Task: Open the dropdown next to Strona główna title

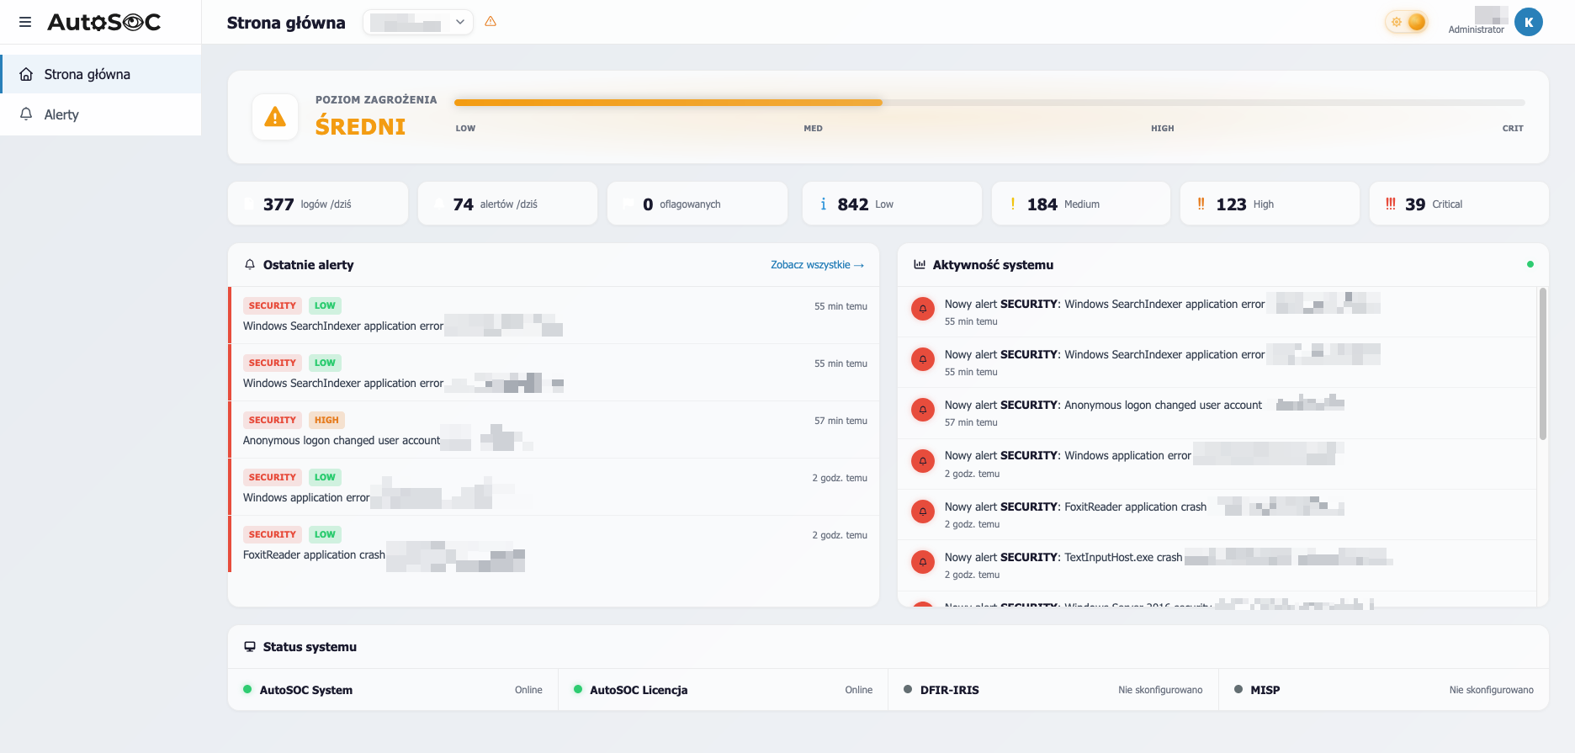Action: tap(418, 22)
